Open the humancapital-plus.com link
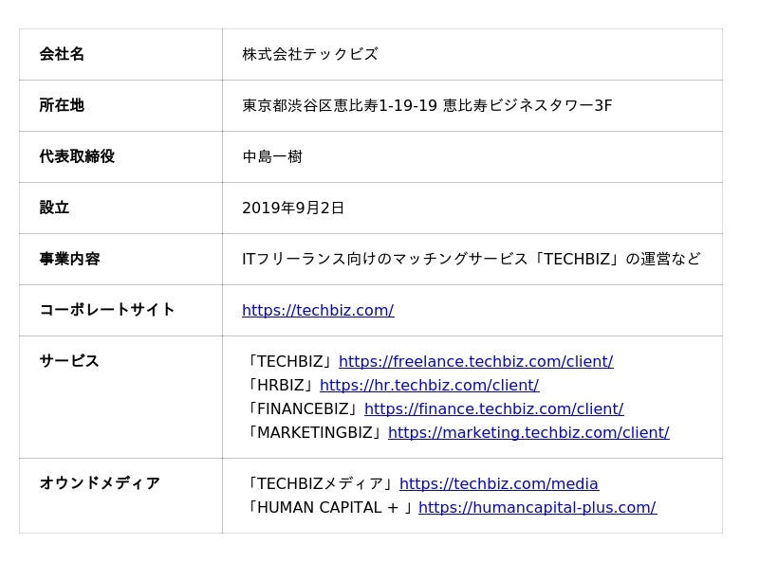The height and width of the screenshot is (562, 759). point(537,508)
